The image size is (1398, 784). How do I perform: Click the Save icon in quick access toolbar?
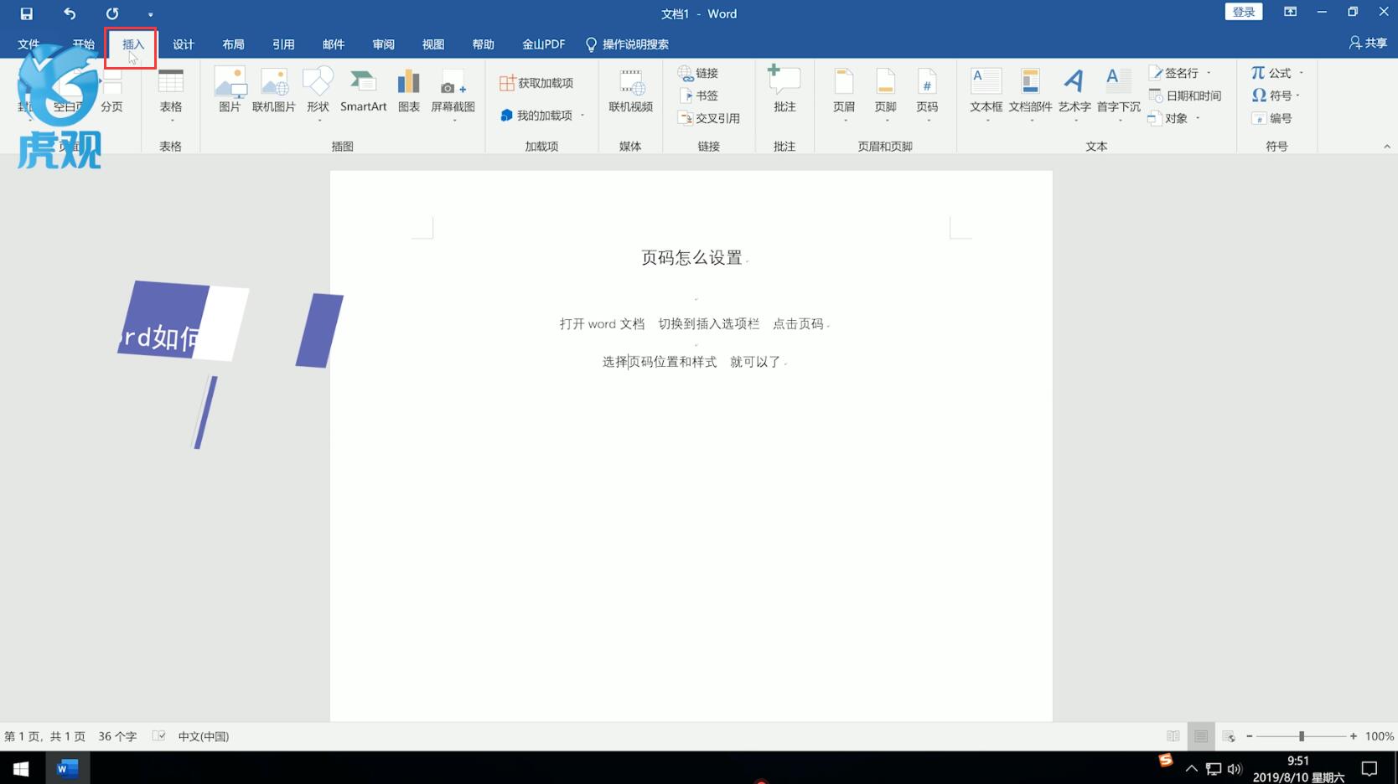(26, 13)
